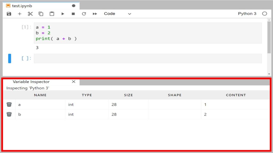Image resolution: width=273 pixels, height=153 pixels.
Task: Sort by the NAME column header
Action: pyautogui.click(x=40, y=95)
